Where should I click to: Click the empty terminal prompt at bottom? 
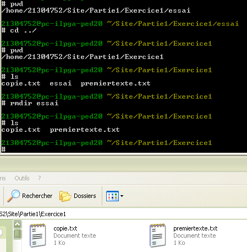(x=4, y=149)
